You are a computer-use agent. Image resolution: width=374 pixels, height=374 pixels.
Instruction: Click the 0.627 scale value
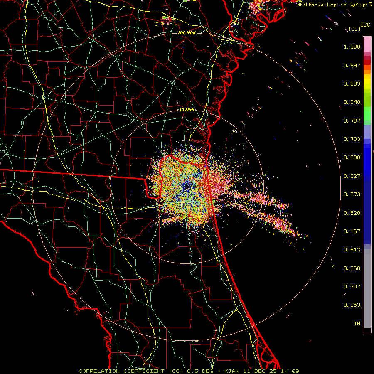352,176
